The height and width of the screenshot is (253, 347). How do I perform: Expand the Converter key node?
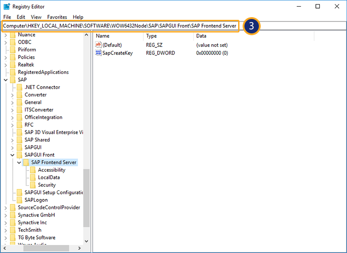(x=12, y=95)
